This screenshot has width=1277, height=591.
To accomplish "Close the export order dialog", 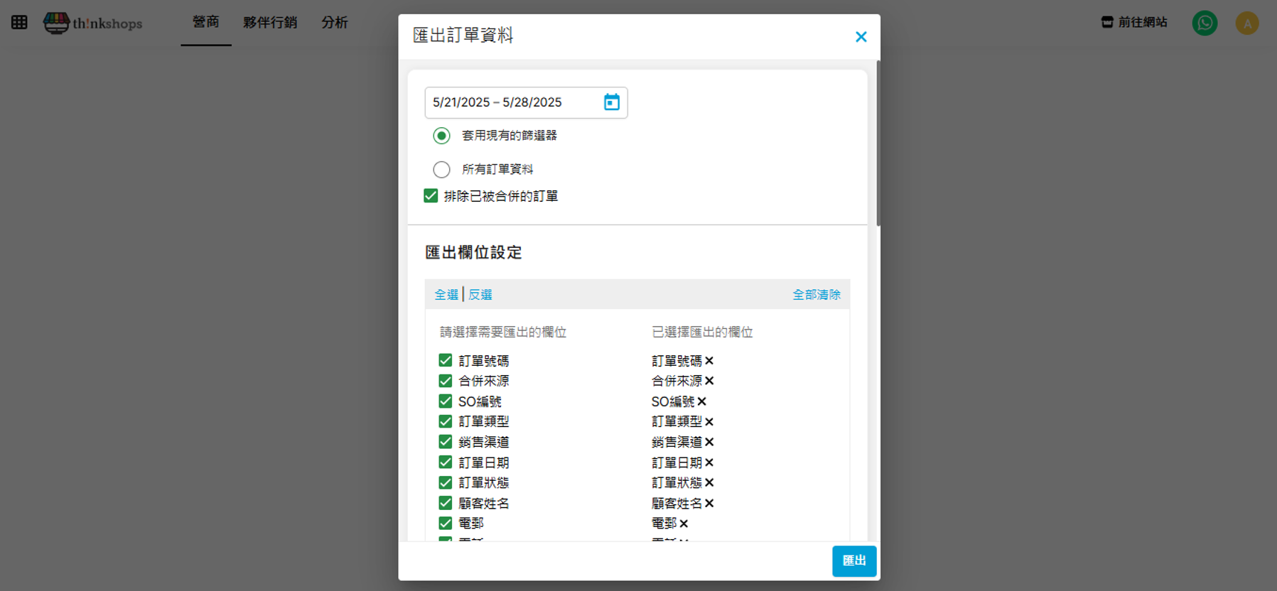I will coord(861,37).
